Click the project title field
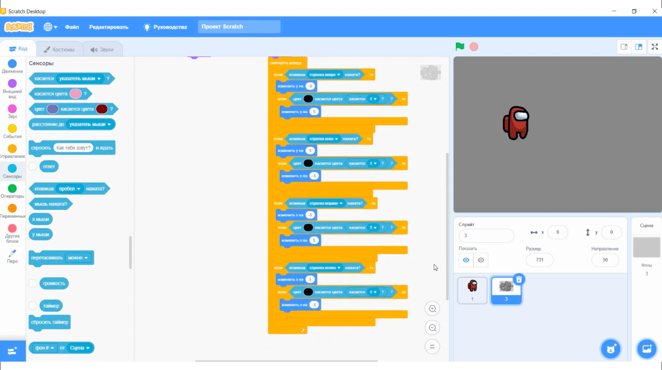Screen dimensions: 662x370 tap(239, 27)
